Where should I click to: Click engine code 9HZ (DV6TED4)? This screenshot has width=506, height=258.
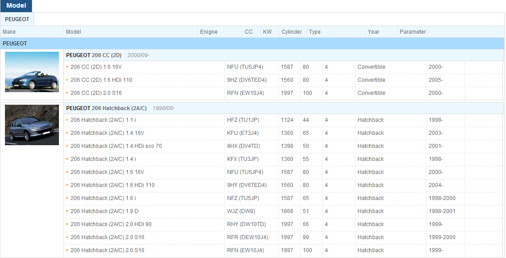pyautogui.click(x=247, y=80)
